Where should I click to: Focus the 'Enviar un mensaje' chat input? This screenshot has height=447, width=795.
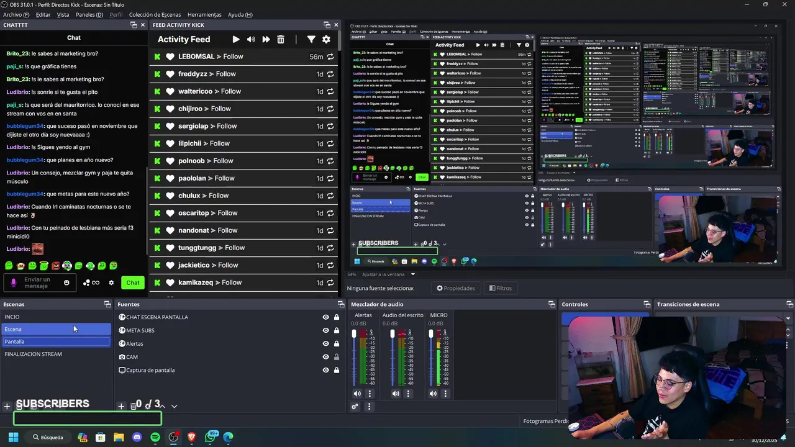click(x=39, y=282)
